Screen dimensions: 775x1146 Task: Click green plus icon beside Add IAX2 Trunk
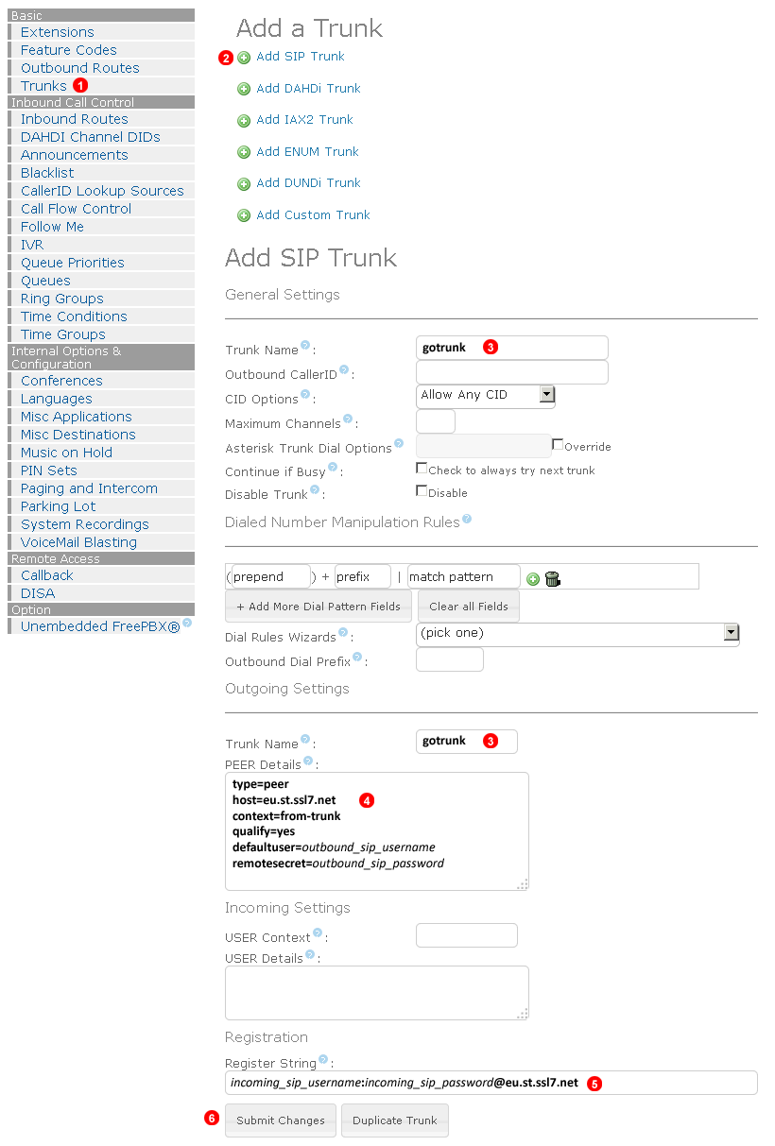pyautogui.click(x=244, y=121)
